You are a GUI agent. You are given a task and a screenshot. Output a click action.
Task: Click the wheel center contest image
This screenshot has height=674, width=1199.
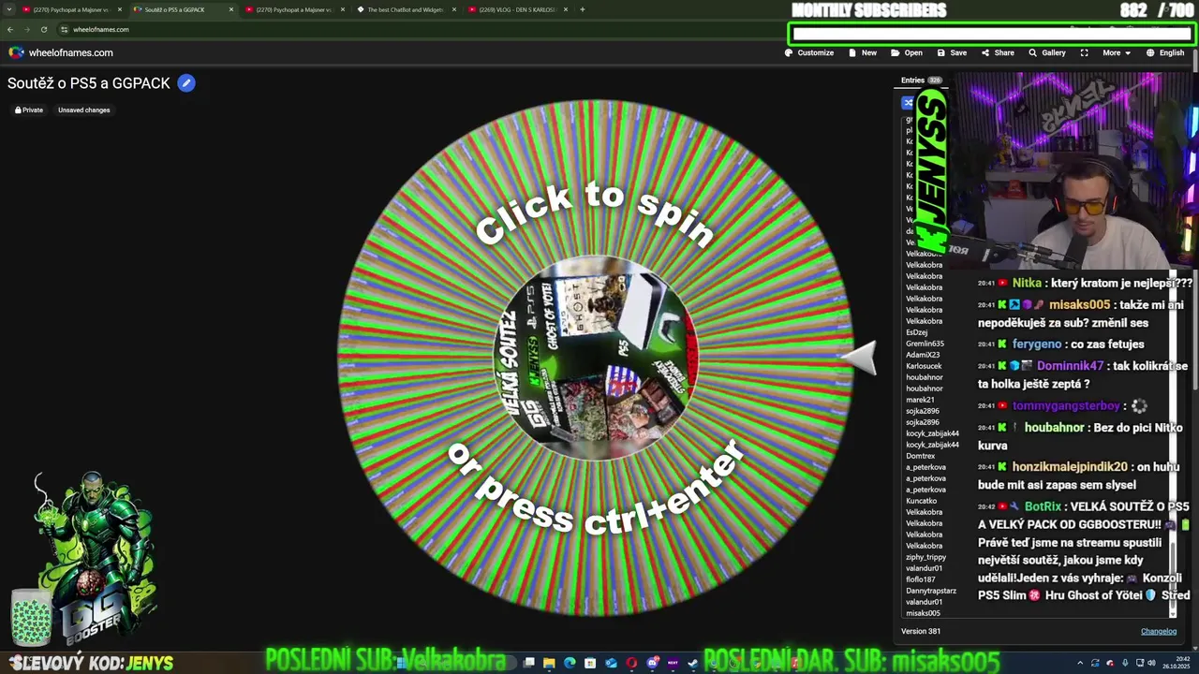click(595, 359)
